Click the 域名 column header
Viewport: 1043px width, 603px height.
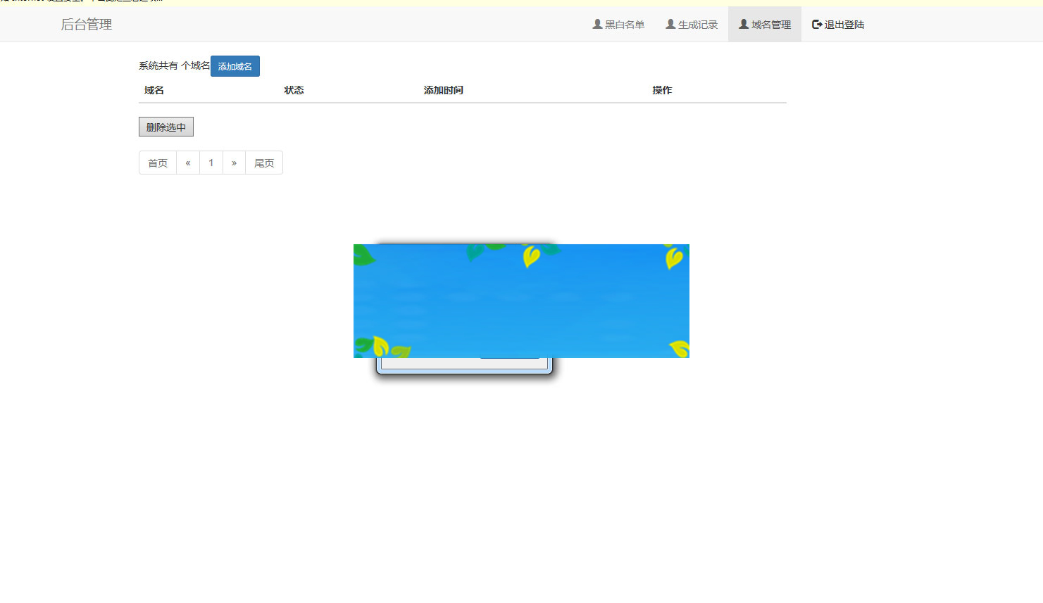[152, 89]
